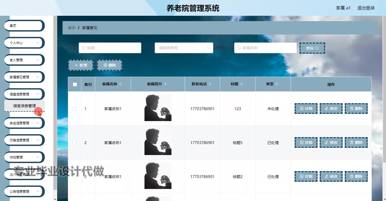The image size is (386, 201).
Task: Expand the 个人中心 sidebar menu
Action: coord(24,43)
